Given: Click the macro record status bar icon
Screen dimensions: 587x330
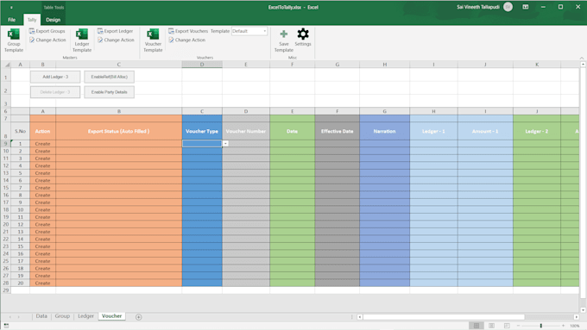Looking at the screenshot, I should [x=6, y=326].
